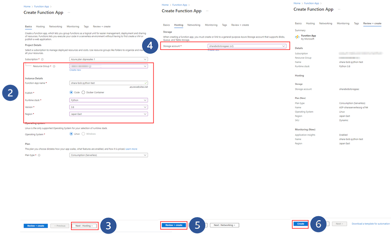
Task: Click the oharabobstorageac storage account value in summary
Action: pos(349,89)
